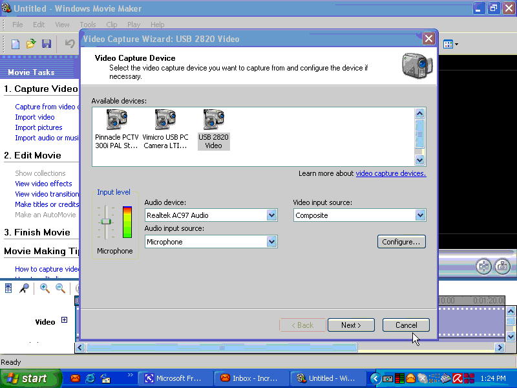
Task: Open the View menu
Action: pos(62,25)
